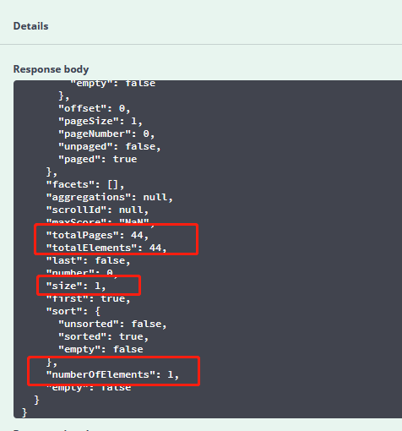Select the "numberOfElements": 1 line
The image size is (402, 431).
click(x=112, y=374)
